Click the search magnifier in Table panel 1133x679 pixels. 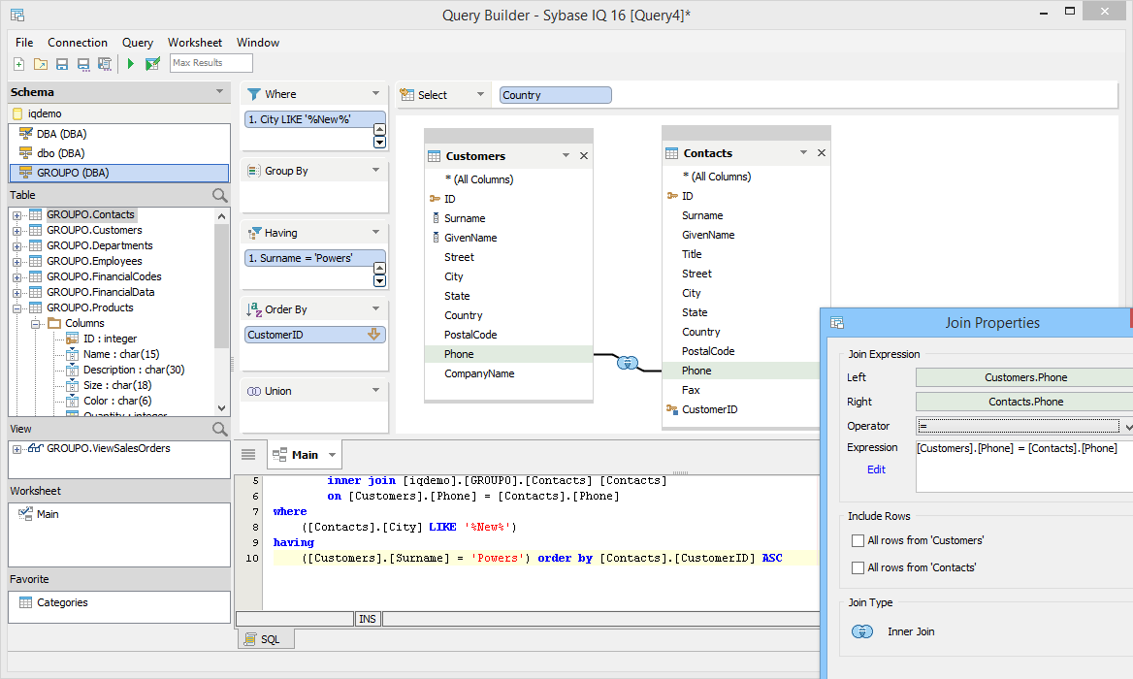(220, 195)
